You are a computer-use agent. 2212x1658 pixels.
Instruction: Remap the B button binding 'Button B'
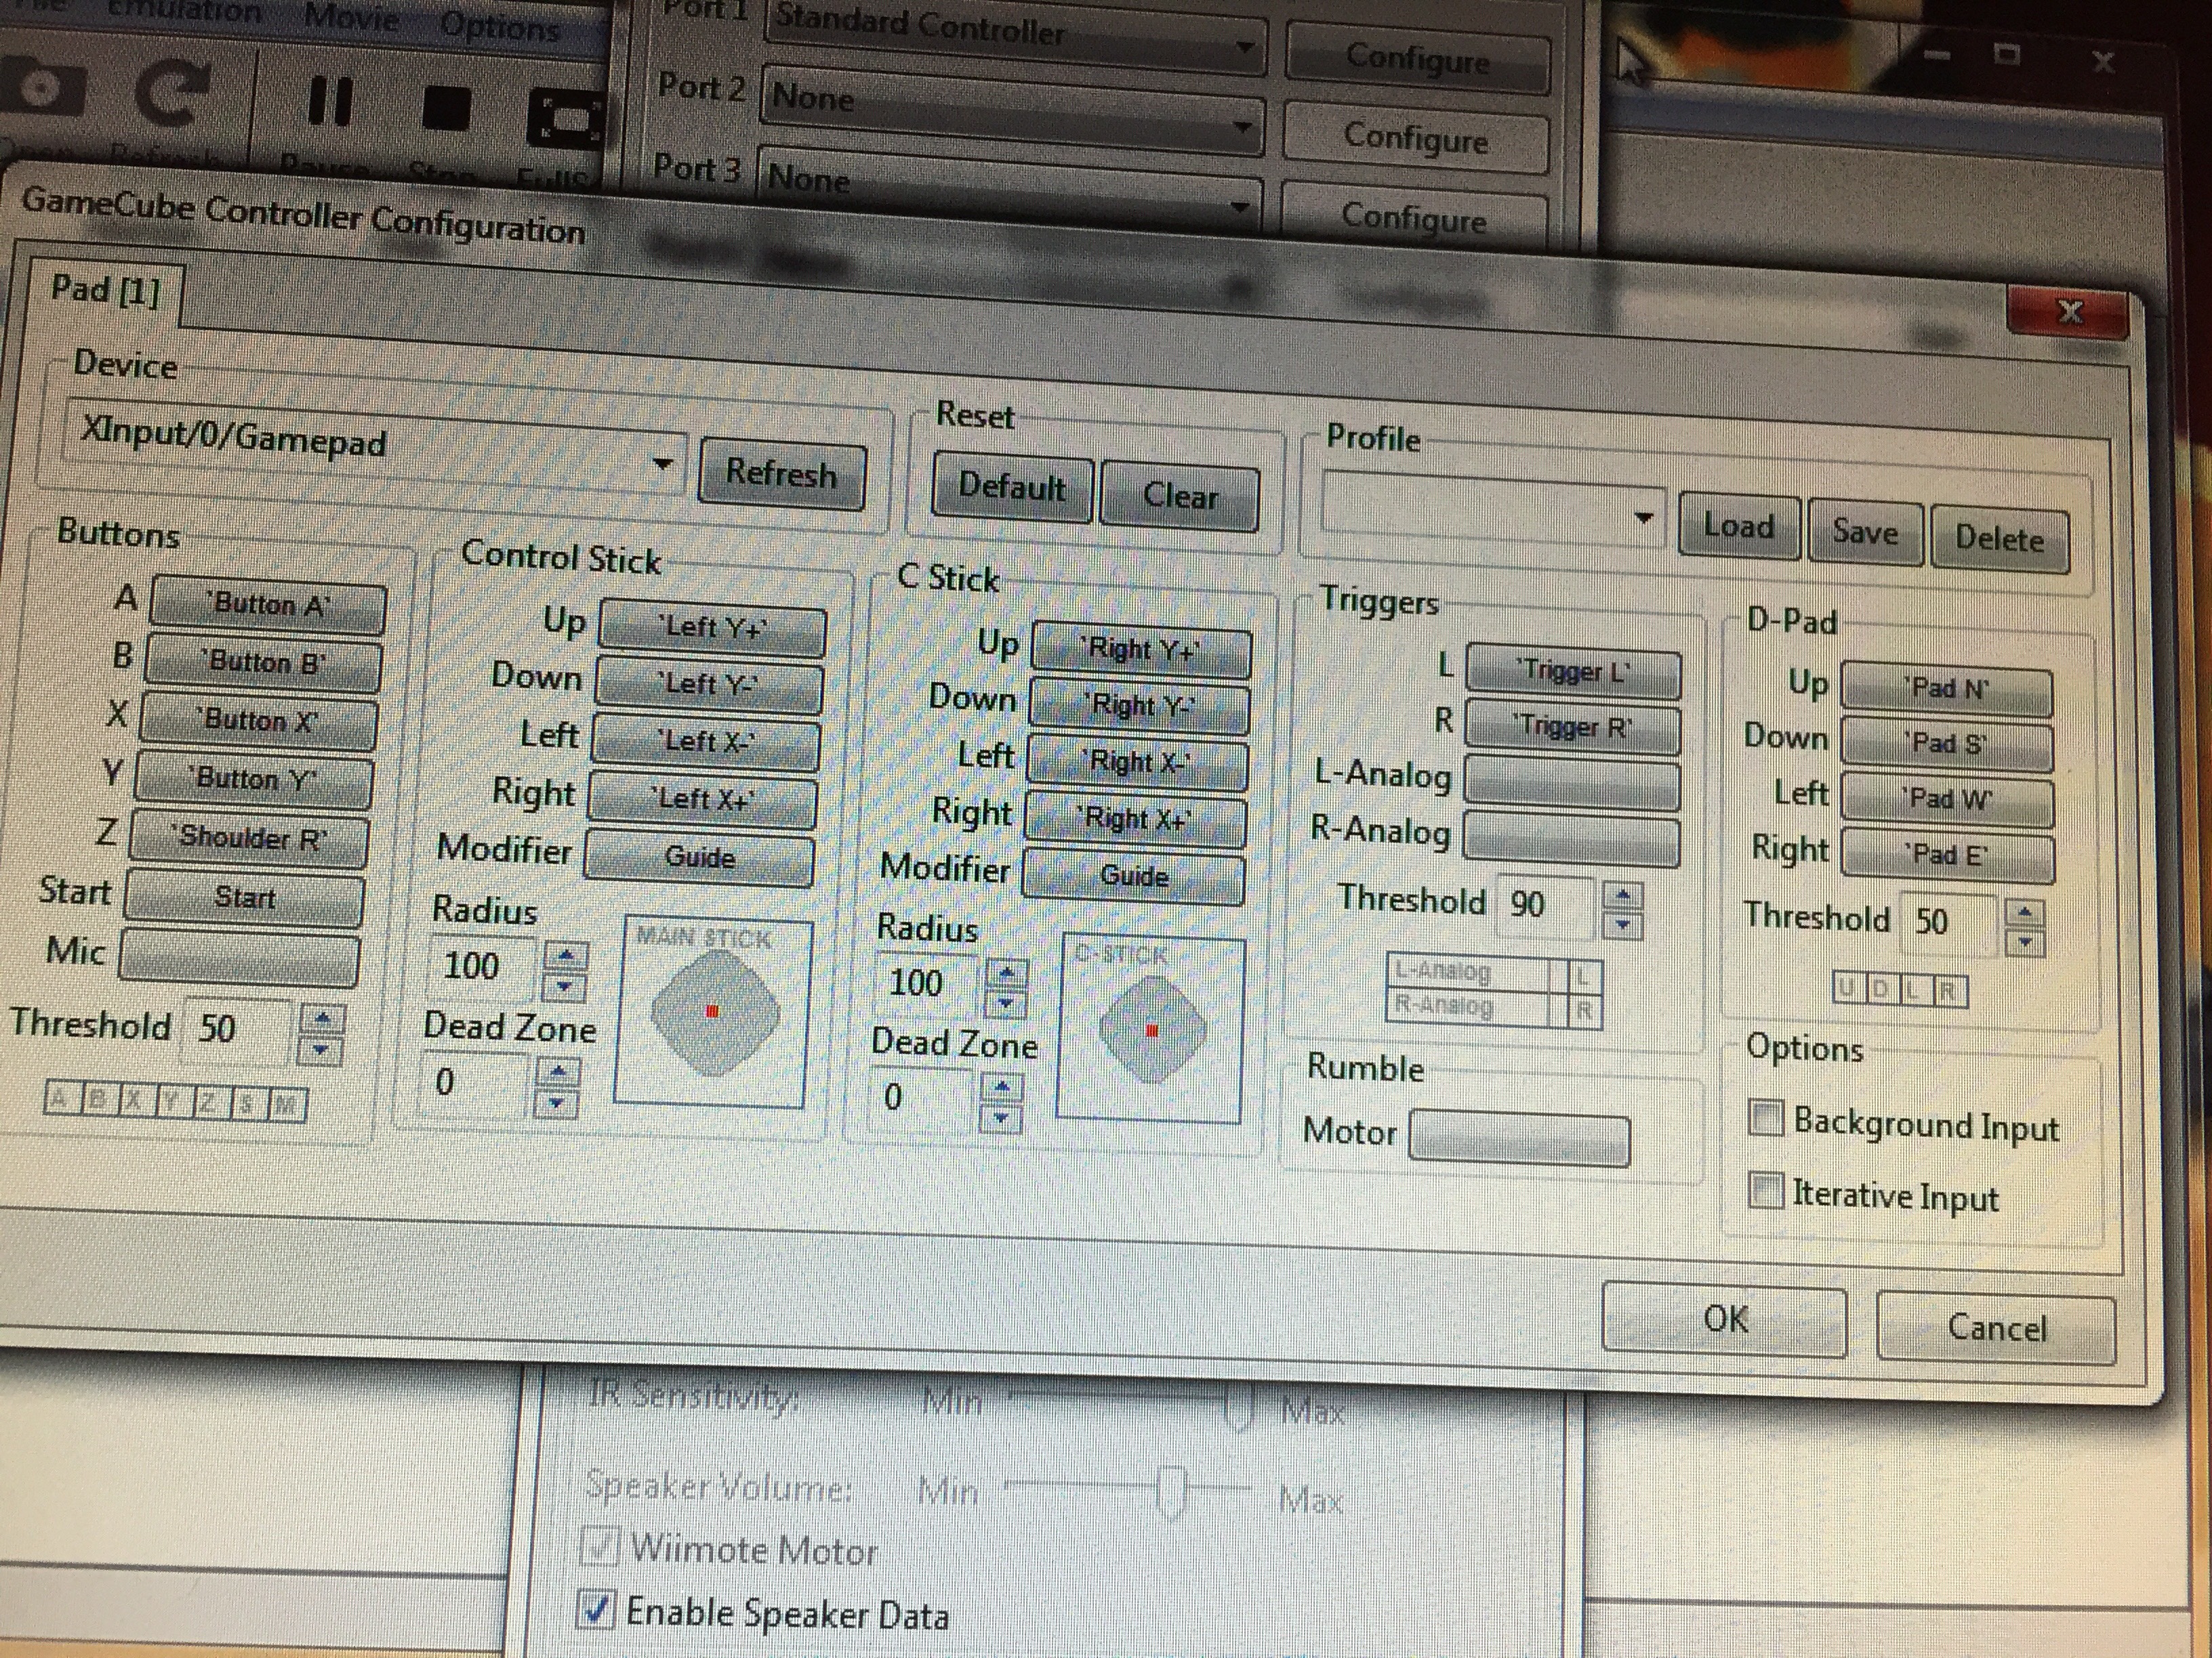[x=263, y=662]
